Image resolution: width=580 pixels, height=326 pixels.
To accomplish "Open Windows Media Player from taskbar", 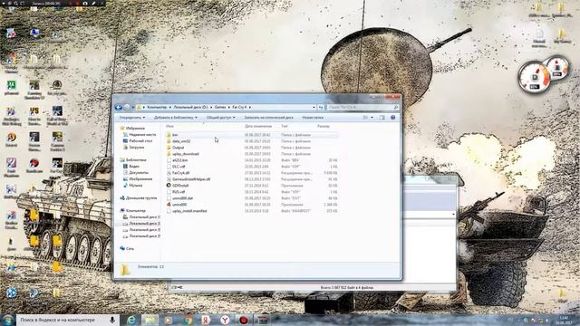I will [169, 320].
